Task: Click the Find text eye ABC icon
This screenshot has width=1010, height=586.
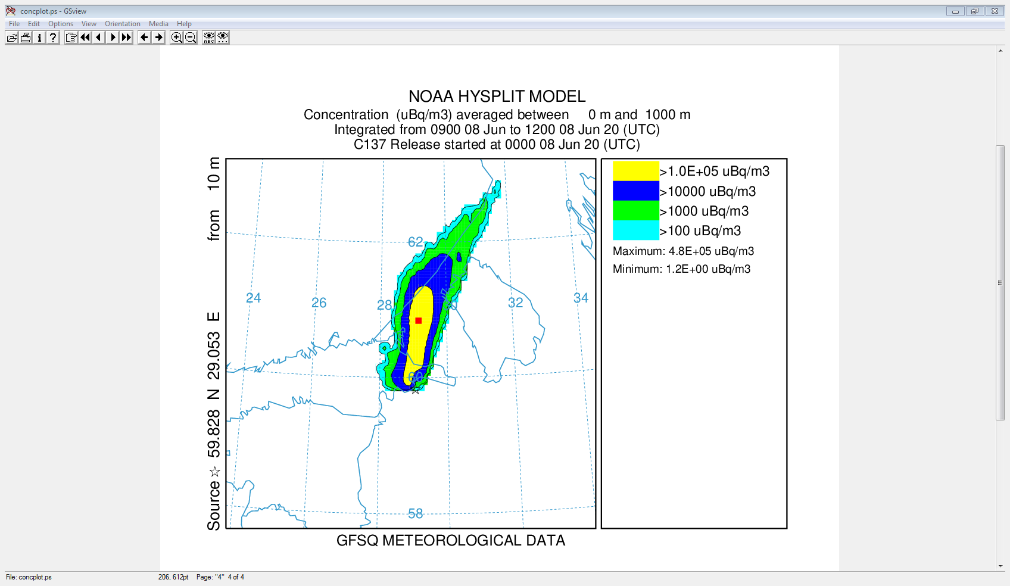Action: (x=209, y=38)
